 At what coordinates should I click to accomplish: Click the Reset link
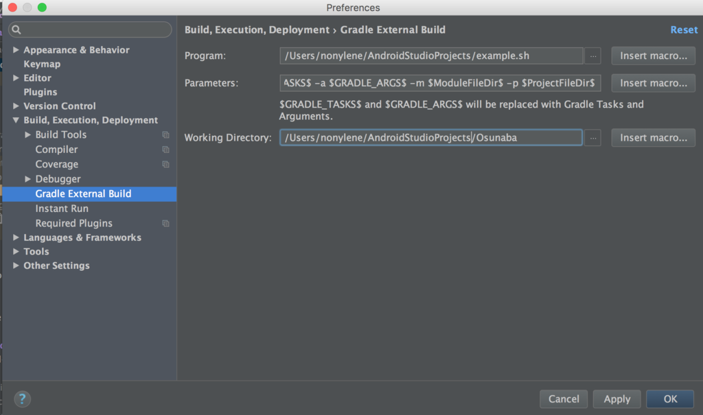[684, 30]
